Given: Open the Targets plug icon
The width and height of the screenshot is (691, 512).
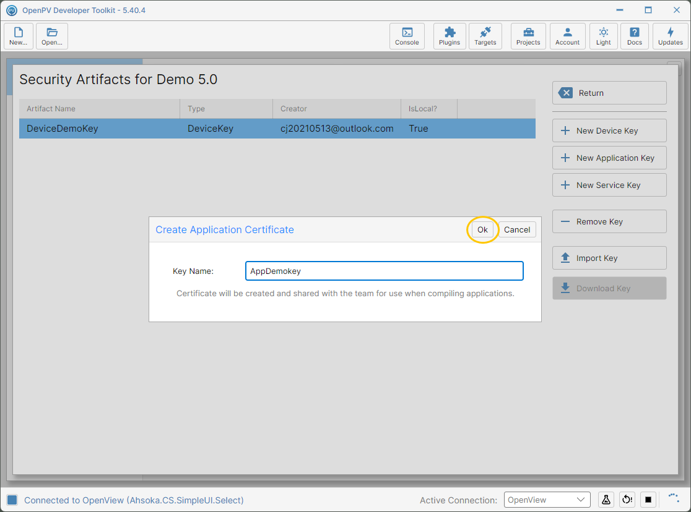Looking at the screenshot, I should point(485,36).
